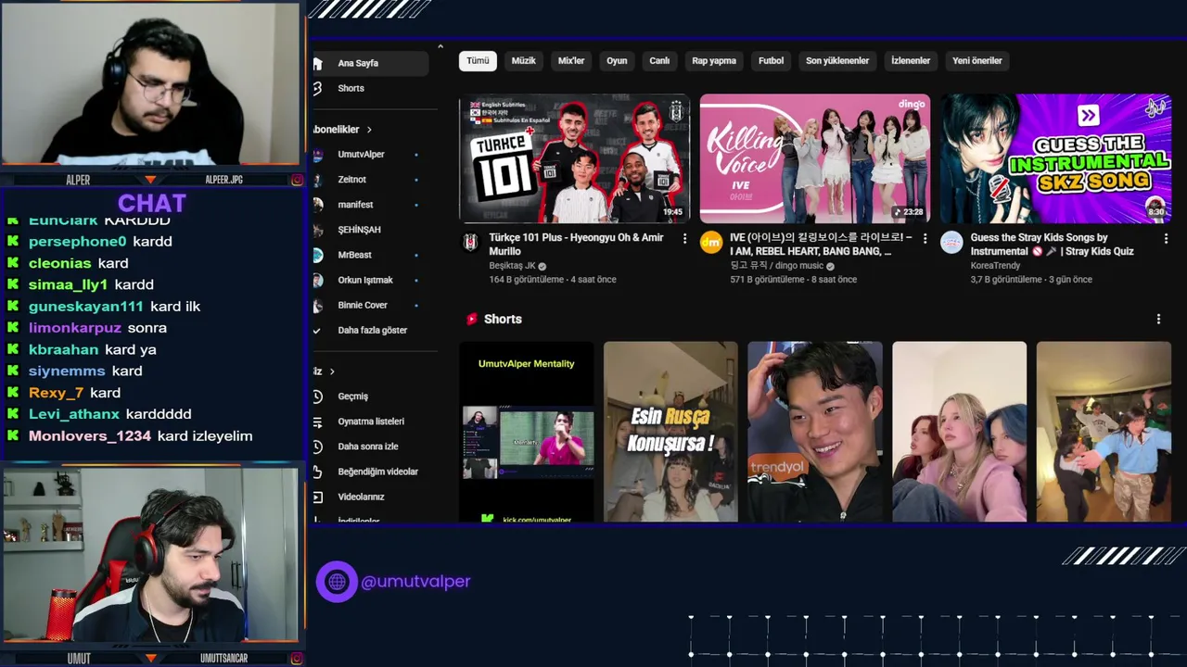Expand the Siz section chevron
The height and width of the screenshot is (667, 1187).
tap(331, 371)
